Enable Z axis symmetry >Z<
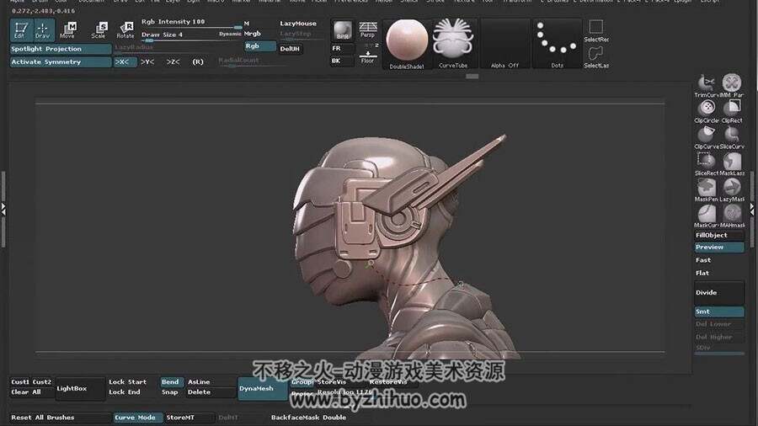758x426 pixels. (x=173, y=61)
